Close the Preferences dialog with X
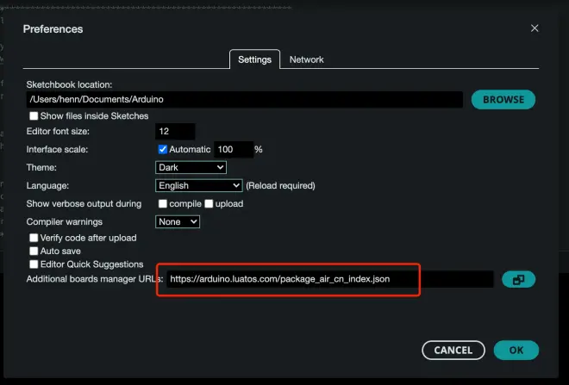This screenshot has width=569, height=385. [x=535, y=28]
